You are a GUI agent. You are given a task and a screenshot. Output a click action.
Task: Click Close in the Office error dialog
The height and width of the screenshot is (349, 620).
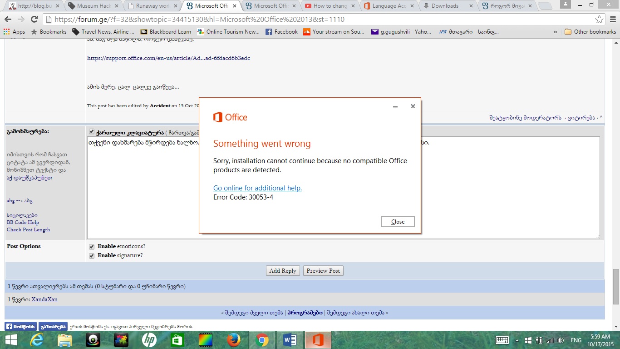[398, 222]
